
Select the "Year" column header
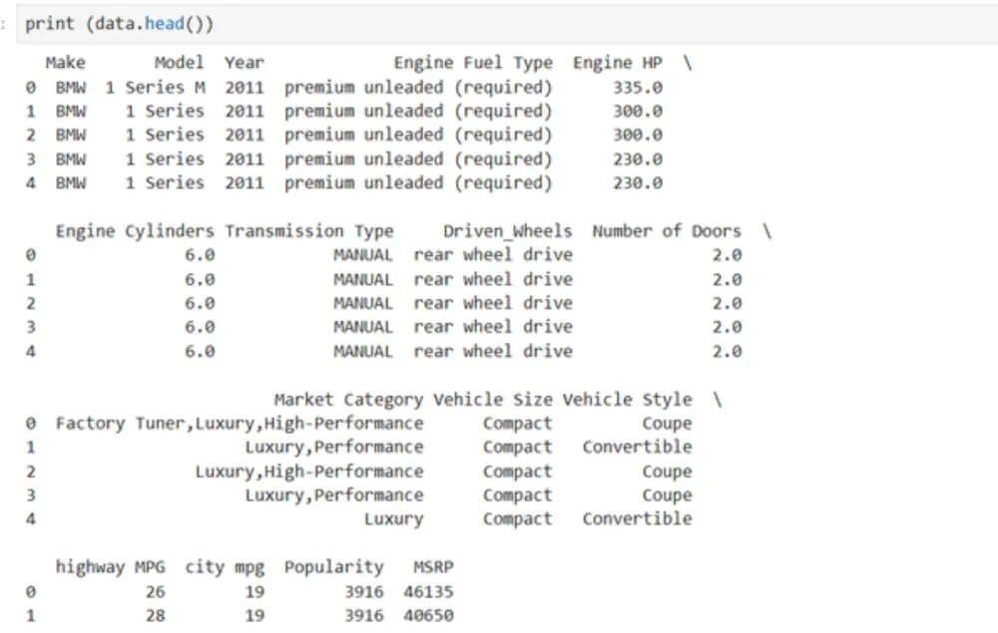(x=244, y=62)
